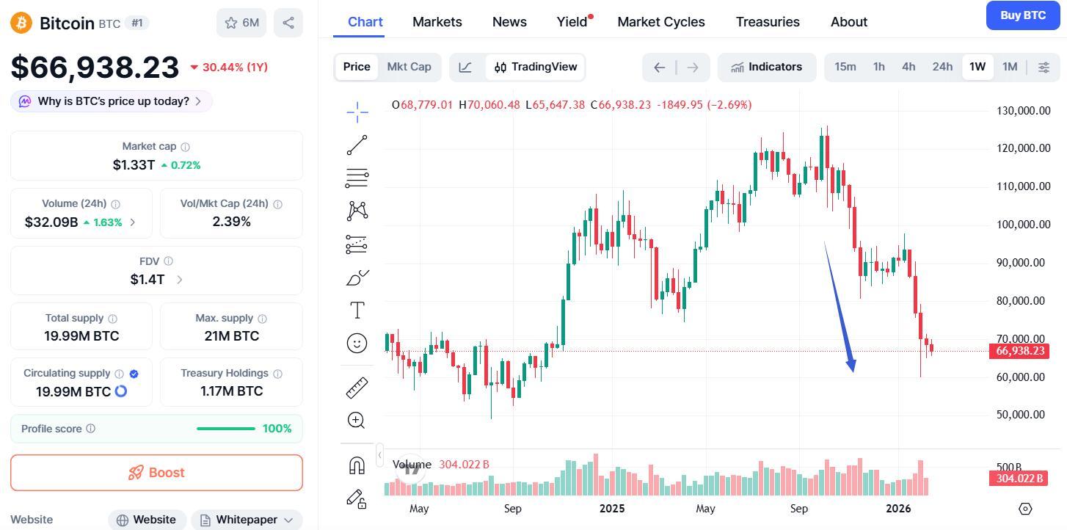The width and height of the screenshot is (1067, 530).
Task: Select the text annotation tool
Action: tap(357, 311)
